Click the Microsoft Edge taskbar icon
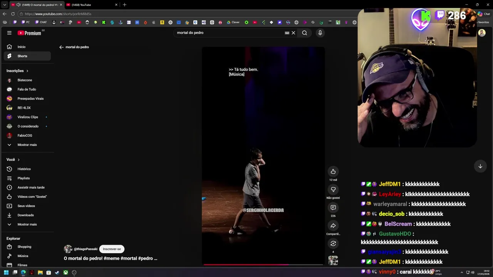The image size is (493, 277). coord(23,272)
